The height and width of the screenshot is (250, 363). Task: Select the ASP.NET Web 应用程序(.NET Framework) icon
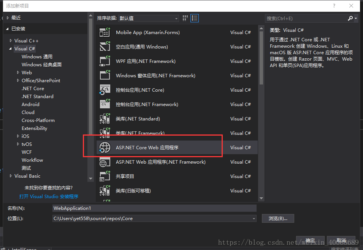click(x=105, y=162)
